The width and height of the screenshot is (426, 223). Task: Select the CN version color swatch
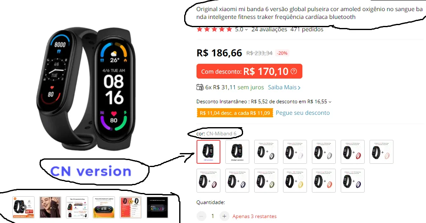coord(208,152)
